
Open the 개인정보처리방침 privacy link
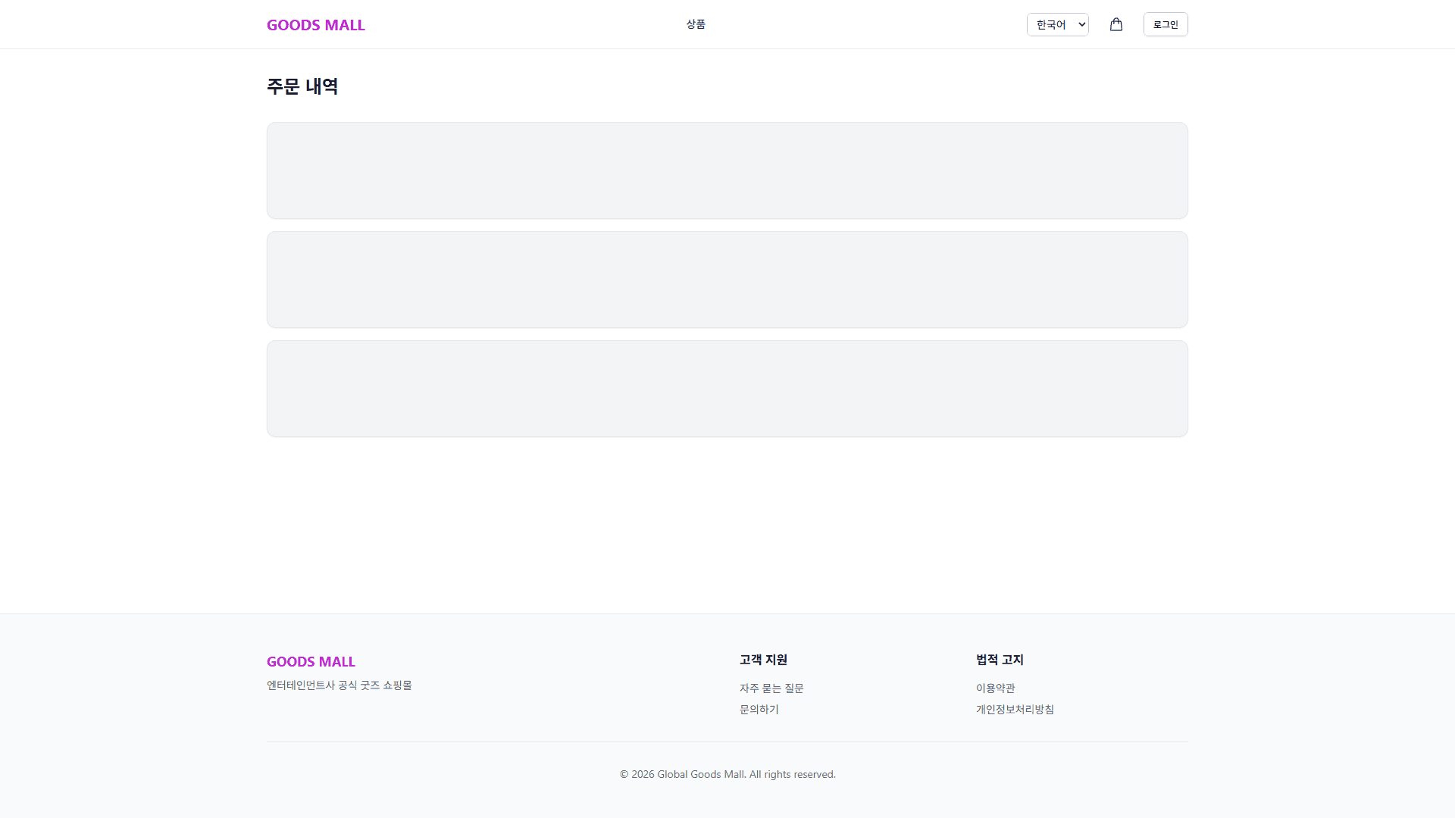click(x=1014, y=710)
